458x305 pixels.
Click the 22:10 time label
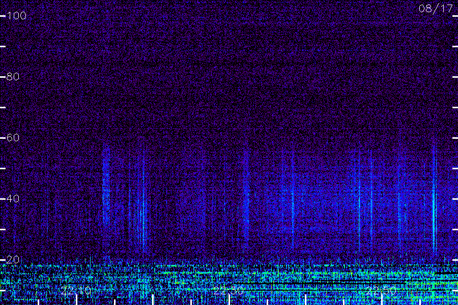(76, 291)
